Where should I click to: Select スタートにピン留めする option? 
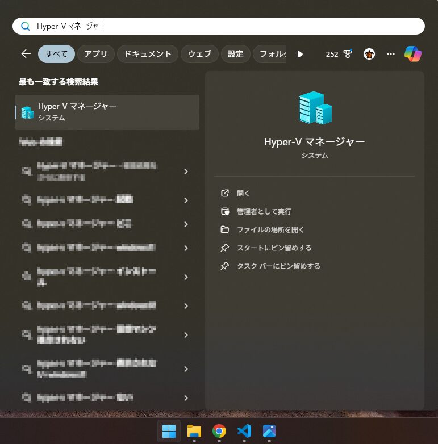coord(274,248)
